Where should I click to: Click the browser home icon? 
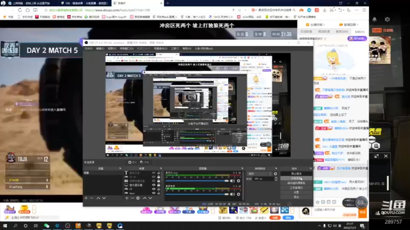coord(28,10)
